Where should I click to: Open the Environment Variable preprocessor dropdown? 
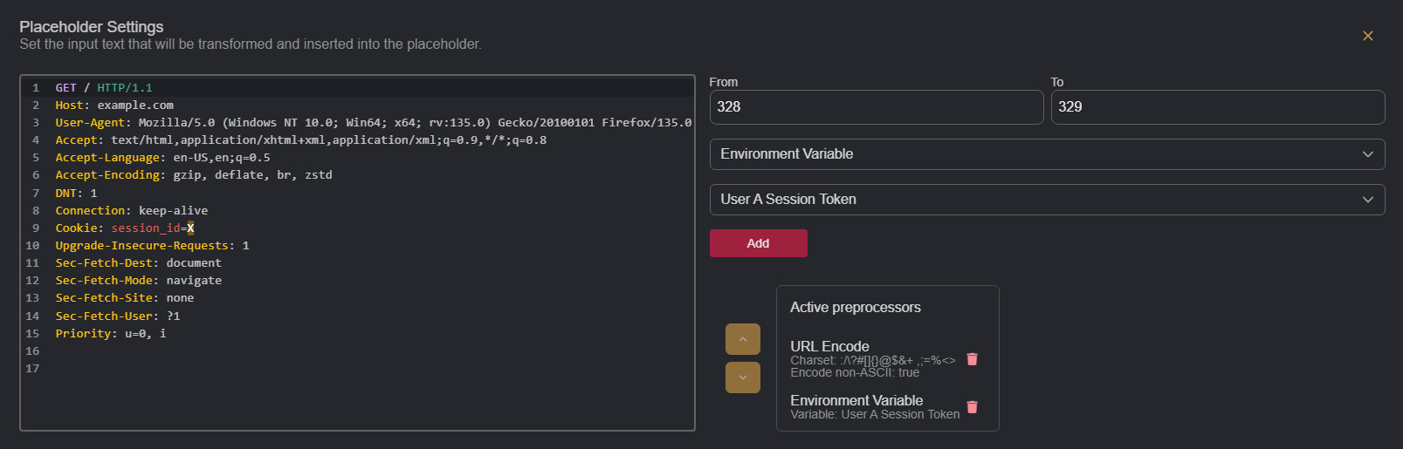[1047, 154]
